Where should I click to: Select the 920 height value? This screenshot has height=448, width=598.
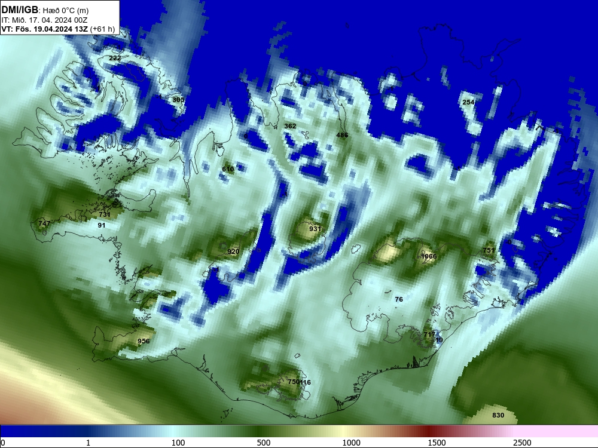[x=233, y=251]
